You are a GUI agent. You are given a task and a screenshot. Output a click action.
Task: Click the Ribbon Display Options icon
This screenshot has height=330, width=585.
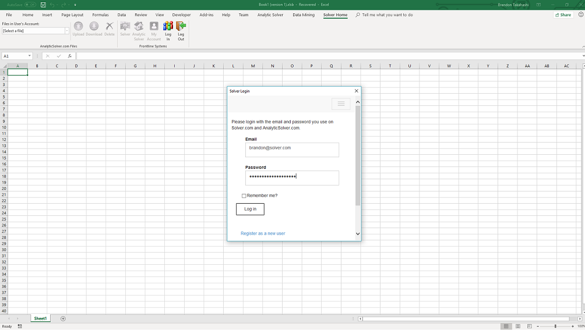click(x=539, y=5)
